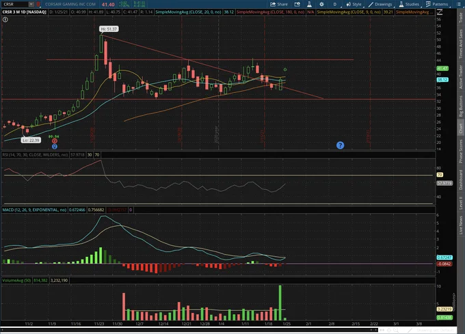Open the Level II sidebar tab
This screenshot has width=465, height=334.
click(x=460, y=203)
